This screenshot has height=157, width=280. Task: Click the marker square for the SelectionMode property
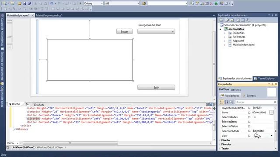249,131
